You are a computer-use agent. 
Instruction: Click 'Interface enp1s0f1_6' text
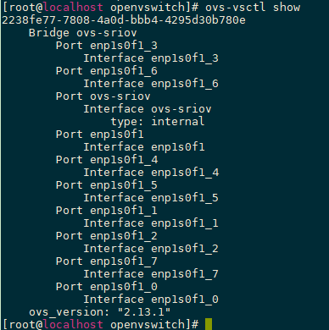(151, 84)
